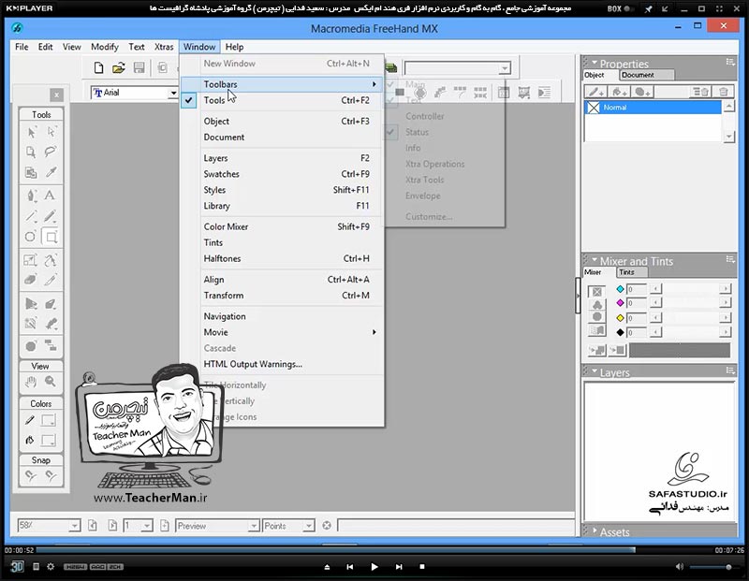Toggle KMPlayer 3D mode button
Image resolution: width=749 pixels, height=581 pixels.
coord(17,567)
